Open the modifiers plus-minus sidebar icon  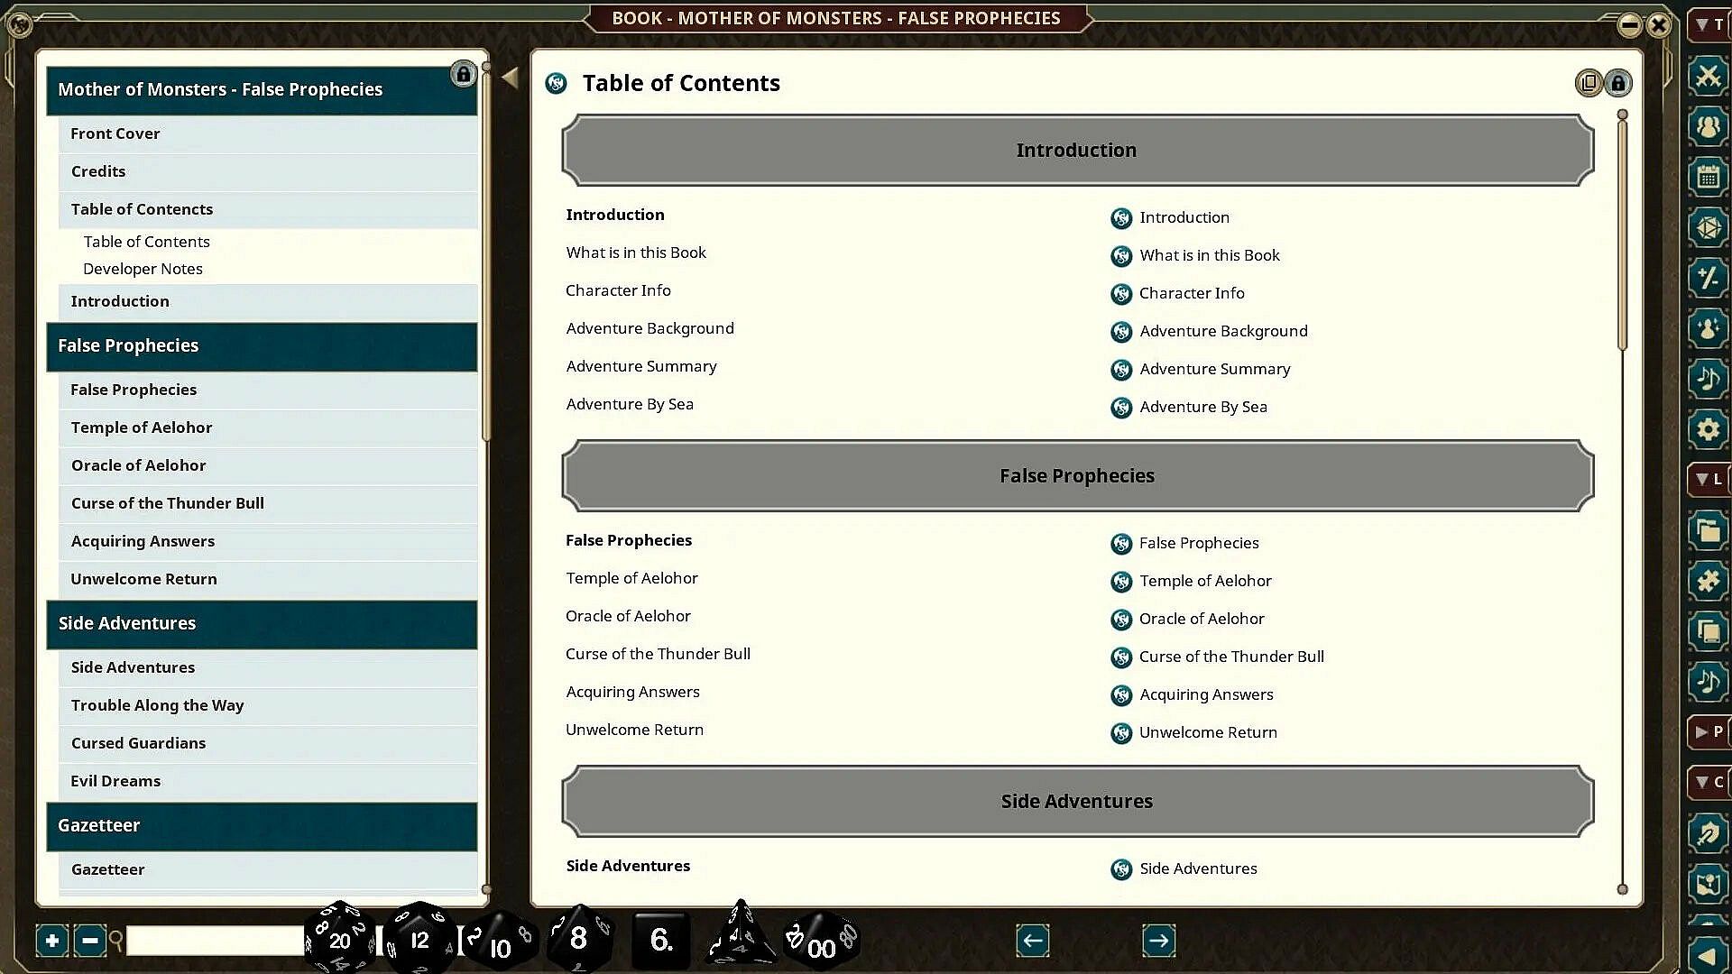[x=1708, y=278]
